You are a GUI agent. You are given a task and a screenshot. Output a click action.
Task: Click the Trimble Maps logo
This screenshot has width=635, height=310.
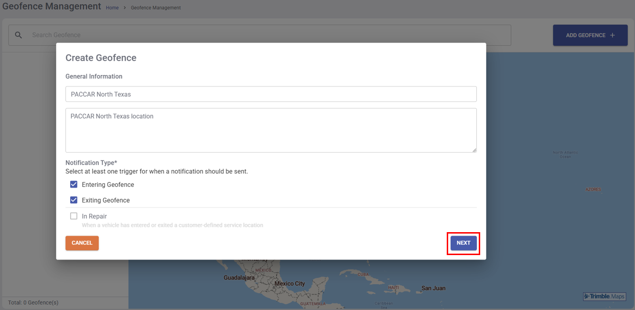tap(604, 297)
